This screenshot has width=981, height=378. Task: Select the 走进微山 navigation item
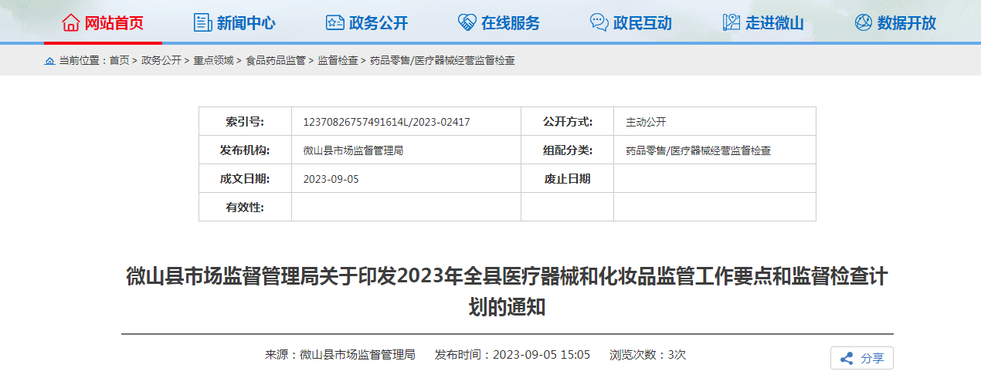pos(763,22)
